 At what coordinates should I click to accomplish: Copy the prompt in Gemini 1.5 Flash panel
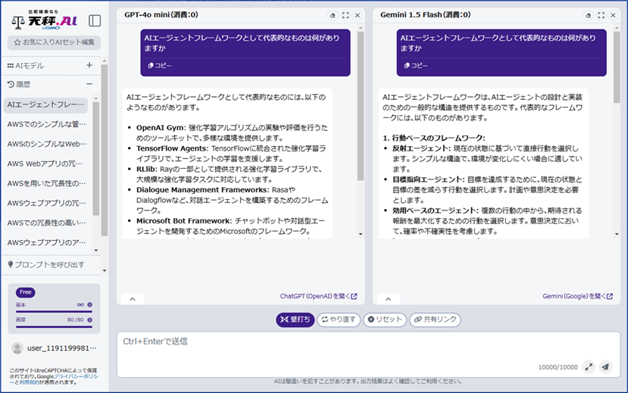pyautogui.click(x=416, y=65)
